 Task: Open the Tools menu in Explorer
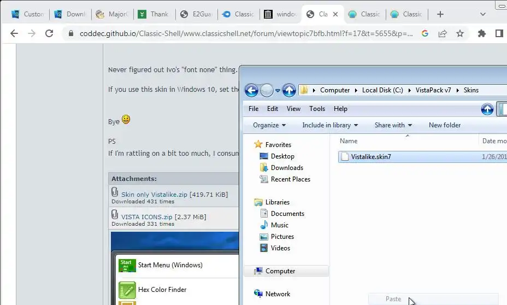tap(317, 109)
